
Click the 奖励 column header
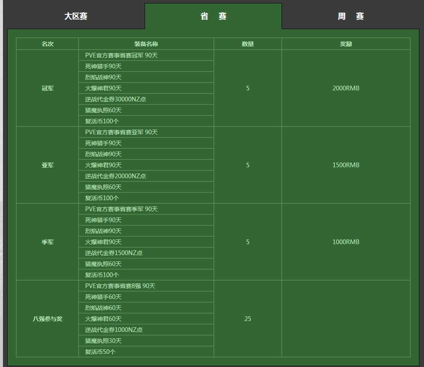coord(346,44)
